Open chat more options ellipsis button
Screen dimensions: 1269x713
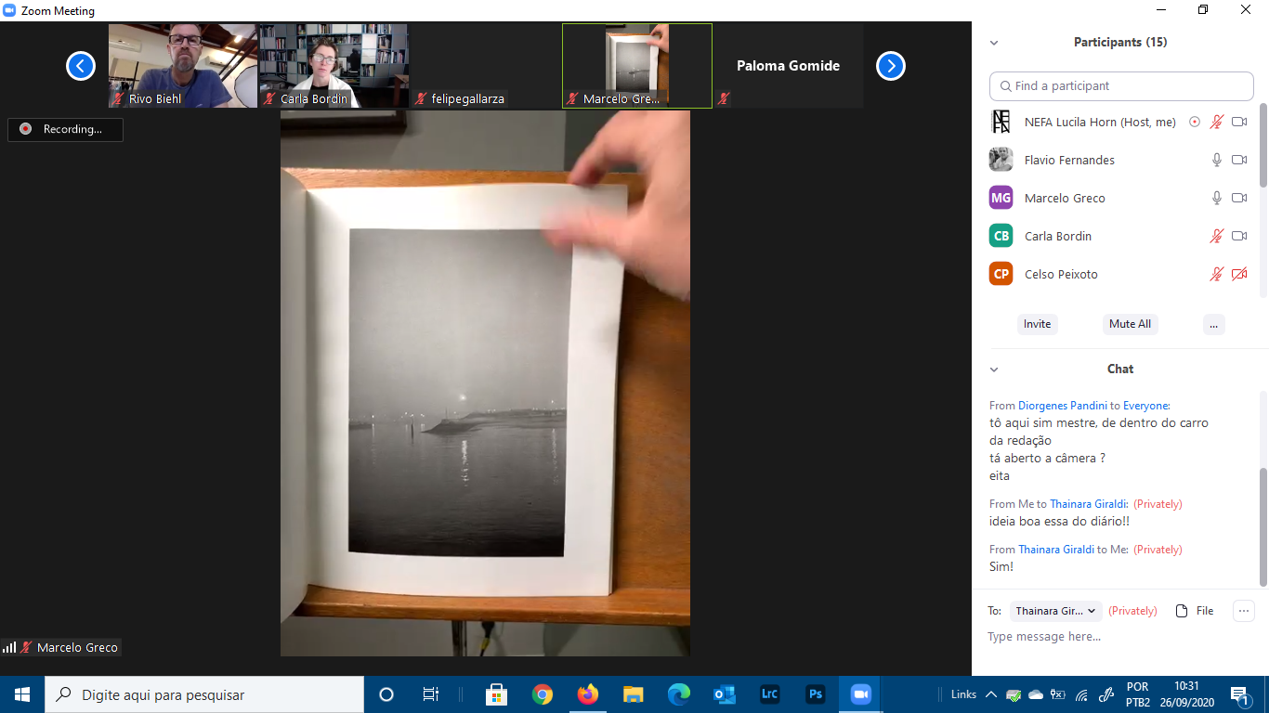[1243, 611]
